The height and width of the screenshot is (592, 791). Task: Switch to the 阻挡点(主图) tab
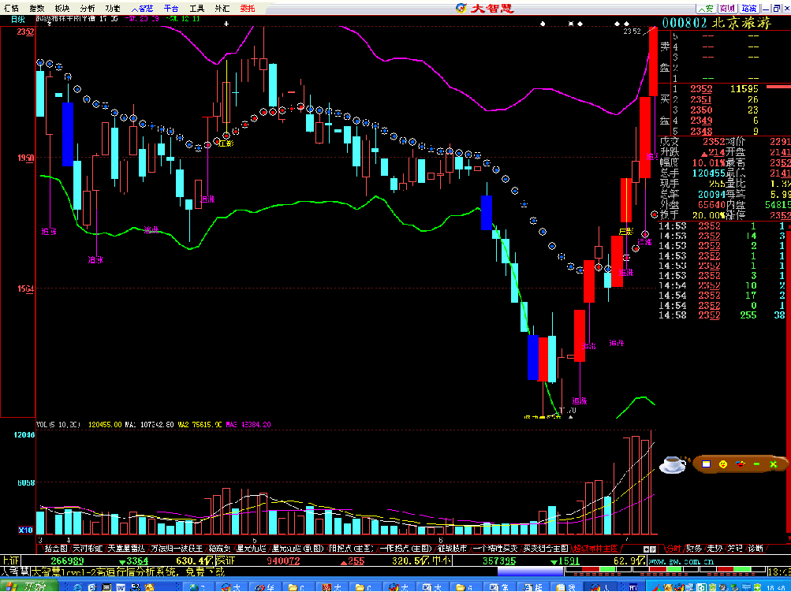[x=351, y=548]
